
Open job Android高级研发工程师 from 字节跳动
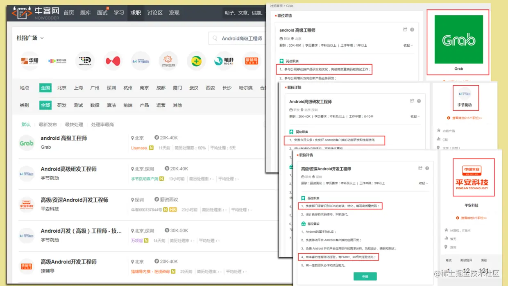69,169
